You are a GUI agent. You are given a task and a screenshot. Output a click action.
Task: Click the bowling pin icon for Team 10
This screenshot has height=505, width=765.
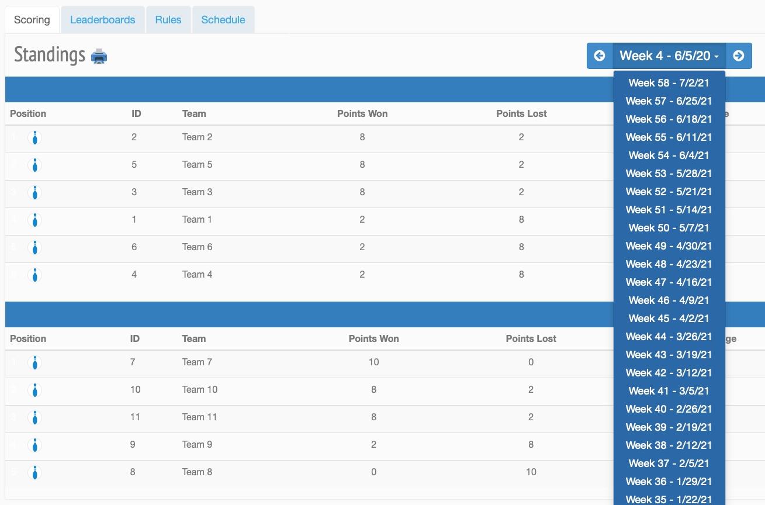tap(35, 390)
